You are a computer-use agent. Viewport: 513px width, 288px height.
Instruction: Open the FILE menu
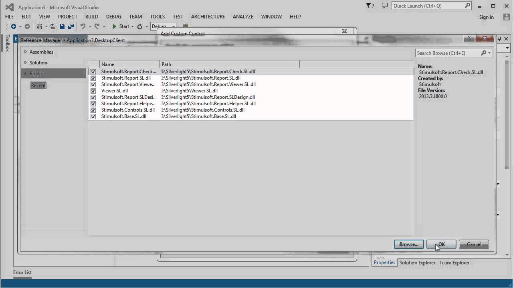9,16
